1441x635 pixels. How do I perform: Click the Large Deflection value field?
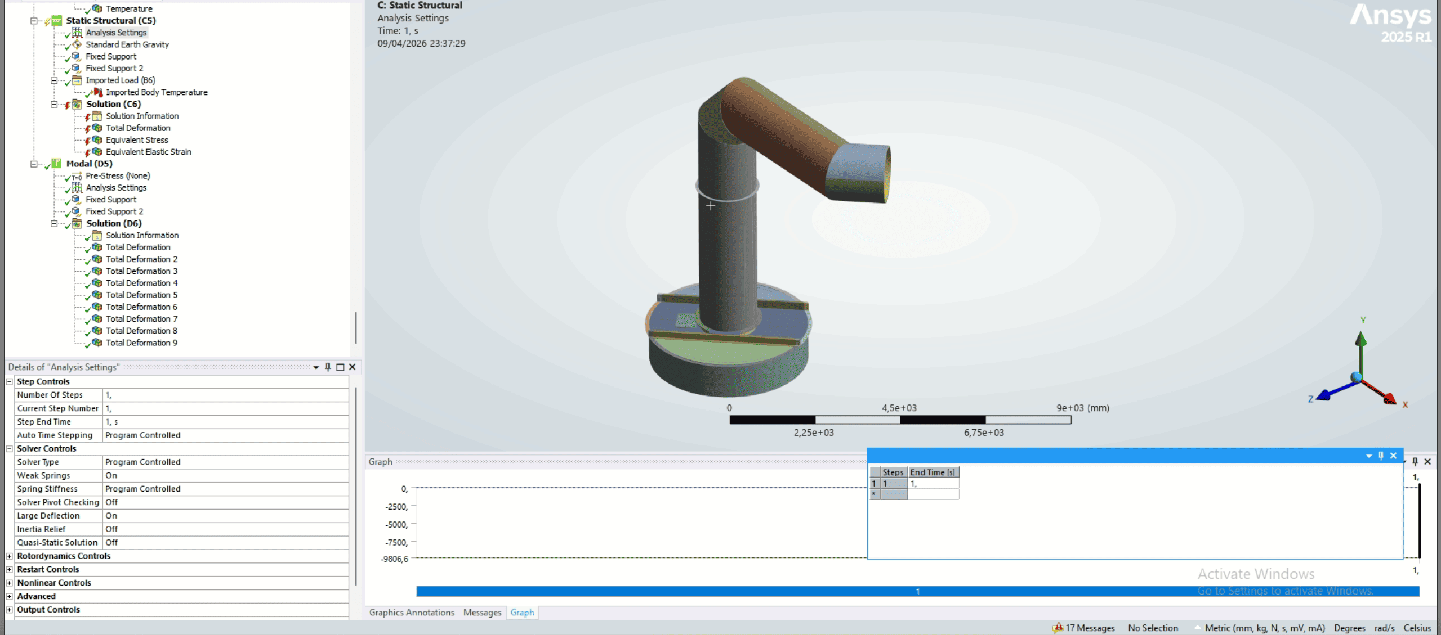(x=225, y=516)
